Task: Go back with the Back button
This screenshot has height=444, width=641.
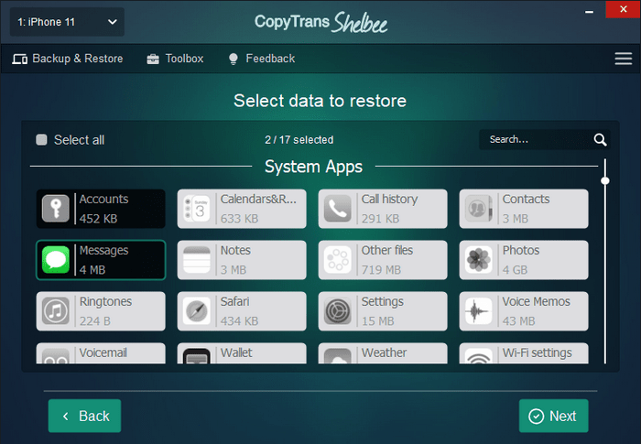Action: 84,416
